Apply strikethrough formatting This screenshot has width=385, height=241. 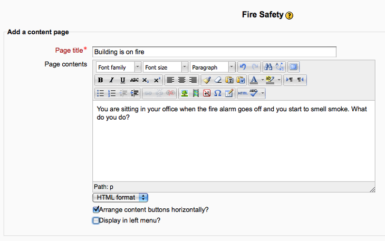click(x=134, y=80)
